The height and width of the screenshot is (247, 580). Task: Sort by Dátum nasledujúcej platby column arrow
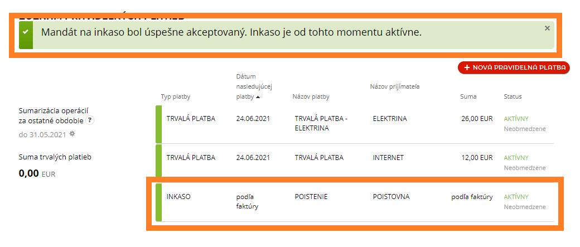pyautogui.click(x=258, y=97)
